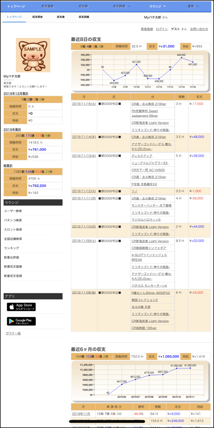Open the マジカルハロウィン5 machine link
Screen dimensions: 214x428
[146, 220]
